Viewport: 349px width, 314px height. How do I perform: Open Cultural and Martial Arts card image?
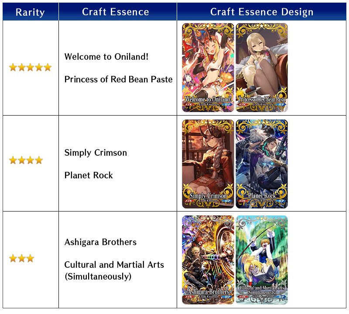[262, 260]
